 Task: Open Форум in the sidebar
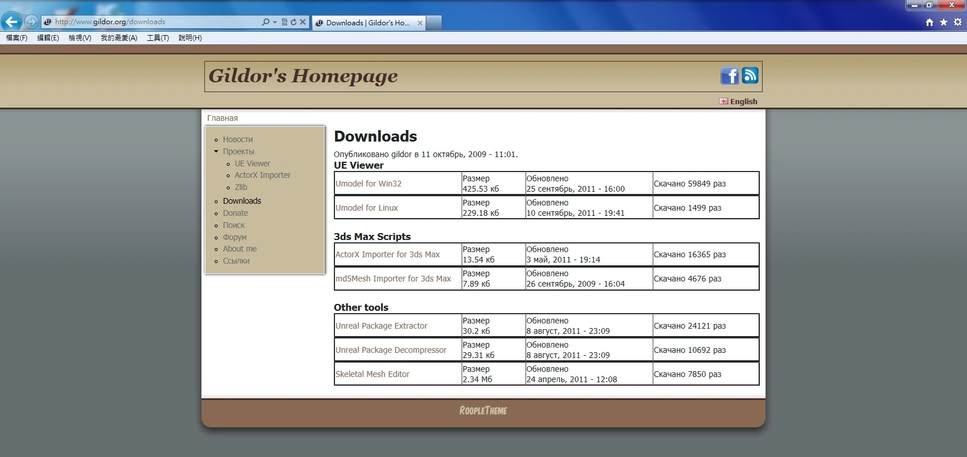tap(234, 237)
